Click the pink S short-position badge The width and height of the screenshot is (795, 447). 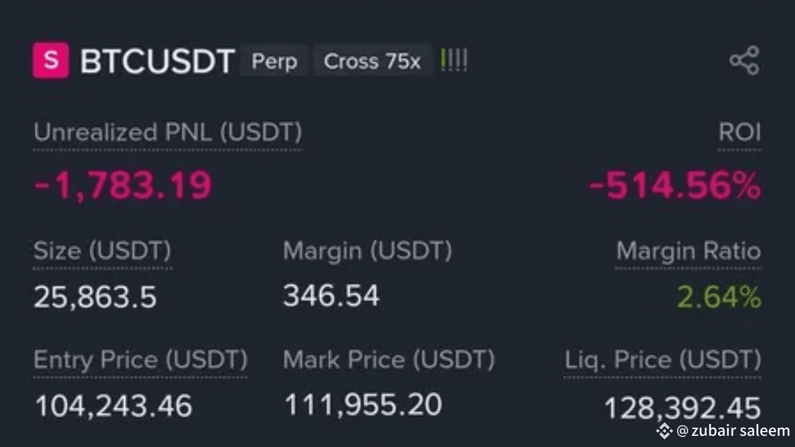50,61
